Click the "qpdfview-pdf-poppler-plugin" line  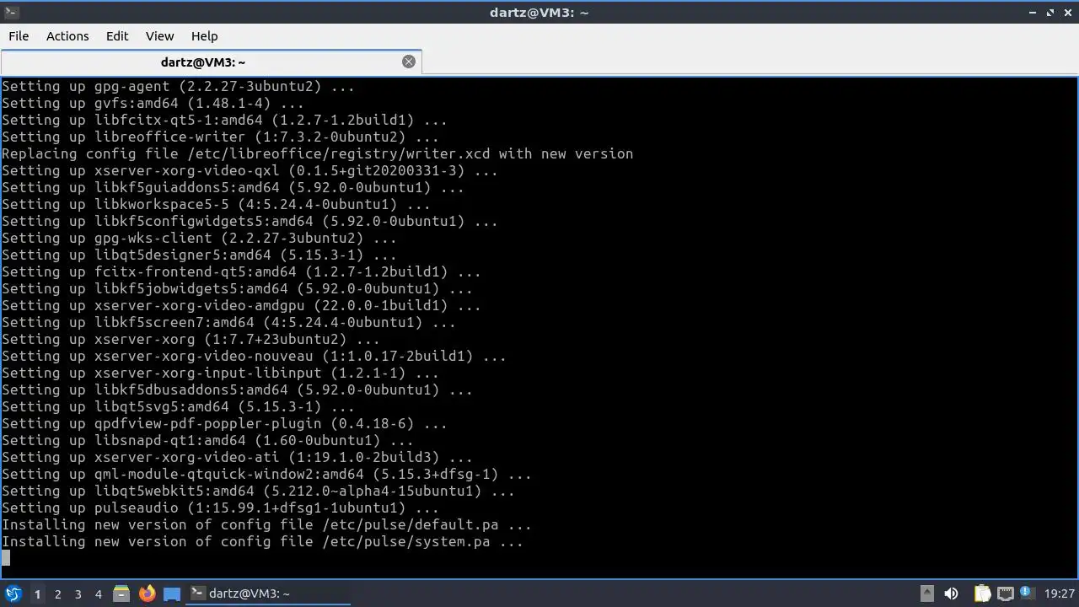[225, 423]
